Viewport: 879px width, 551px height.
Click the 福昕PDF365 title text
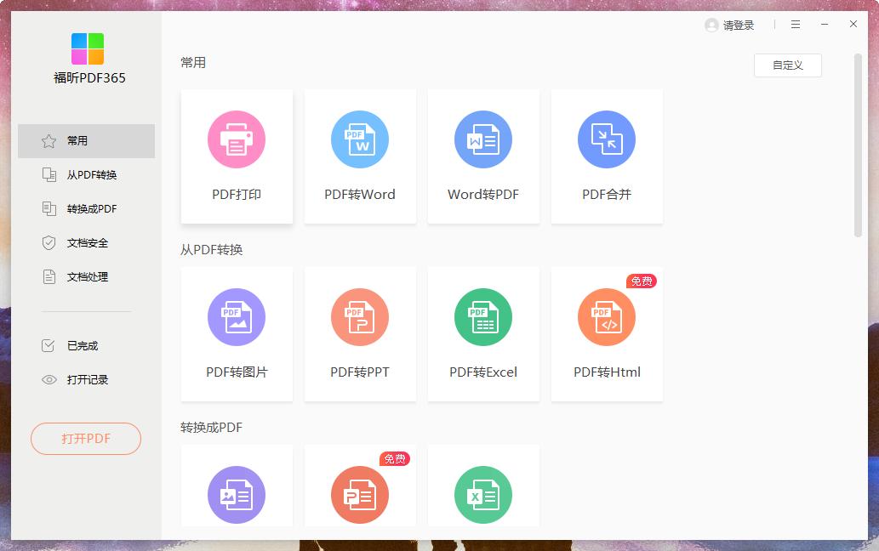[89, 78]
